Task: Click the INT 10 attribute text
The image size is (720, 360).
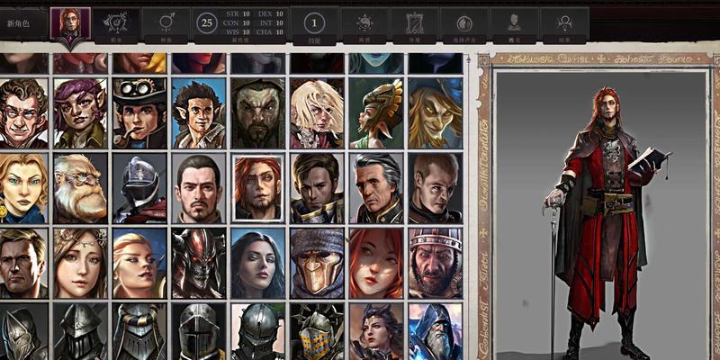Action: [271, 23]
